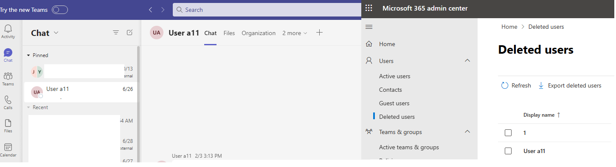Toggle the Try the new Teams switch
The height and width of the screenshot is (167, 616).
click(60, 10)
